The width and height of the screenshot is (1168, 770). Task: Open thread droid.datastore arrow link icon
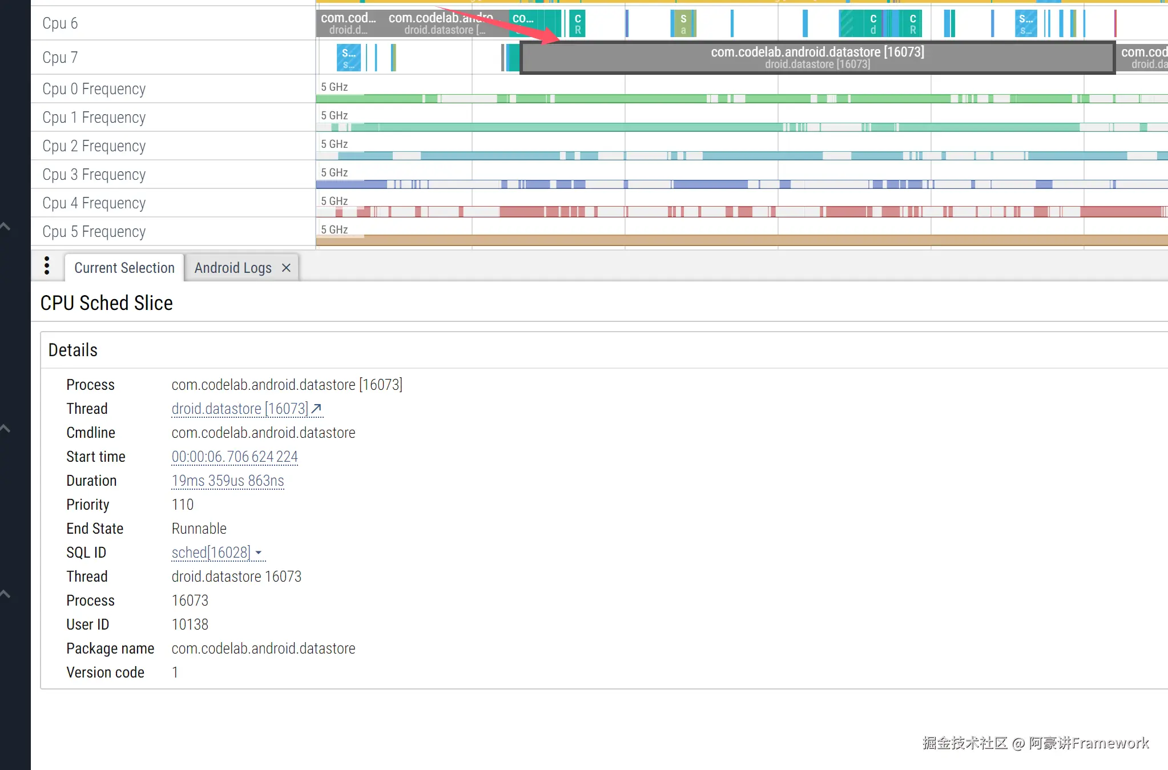[317, 409]
